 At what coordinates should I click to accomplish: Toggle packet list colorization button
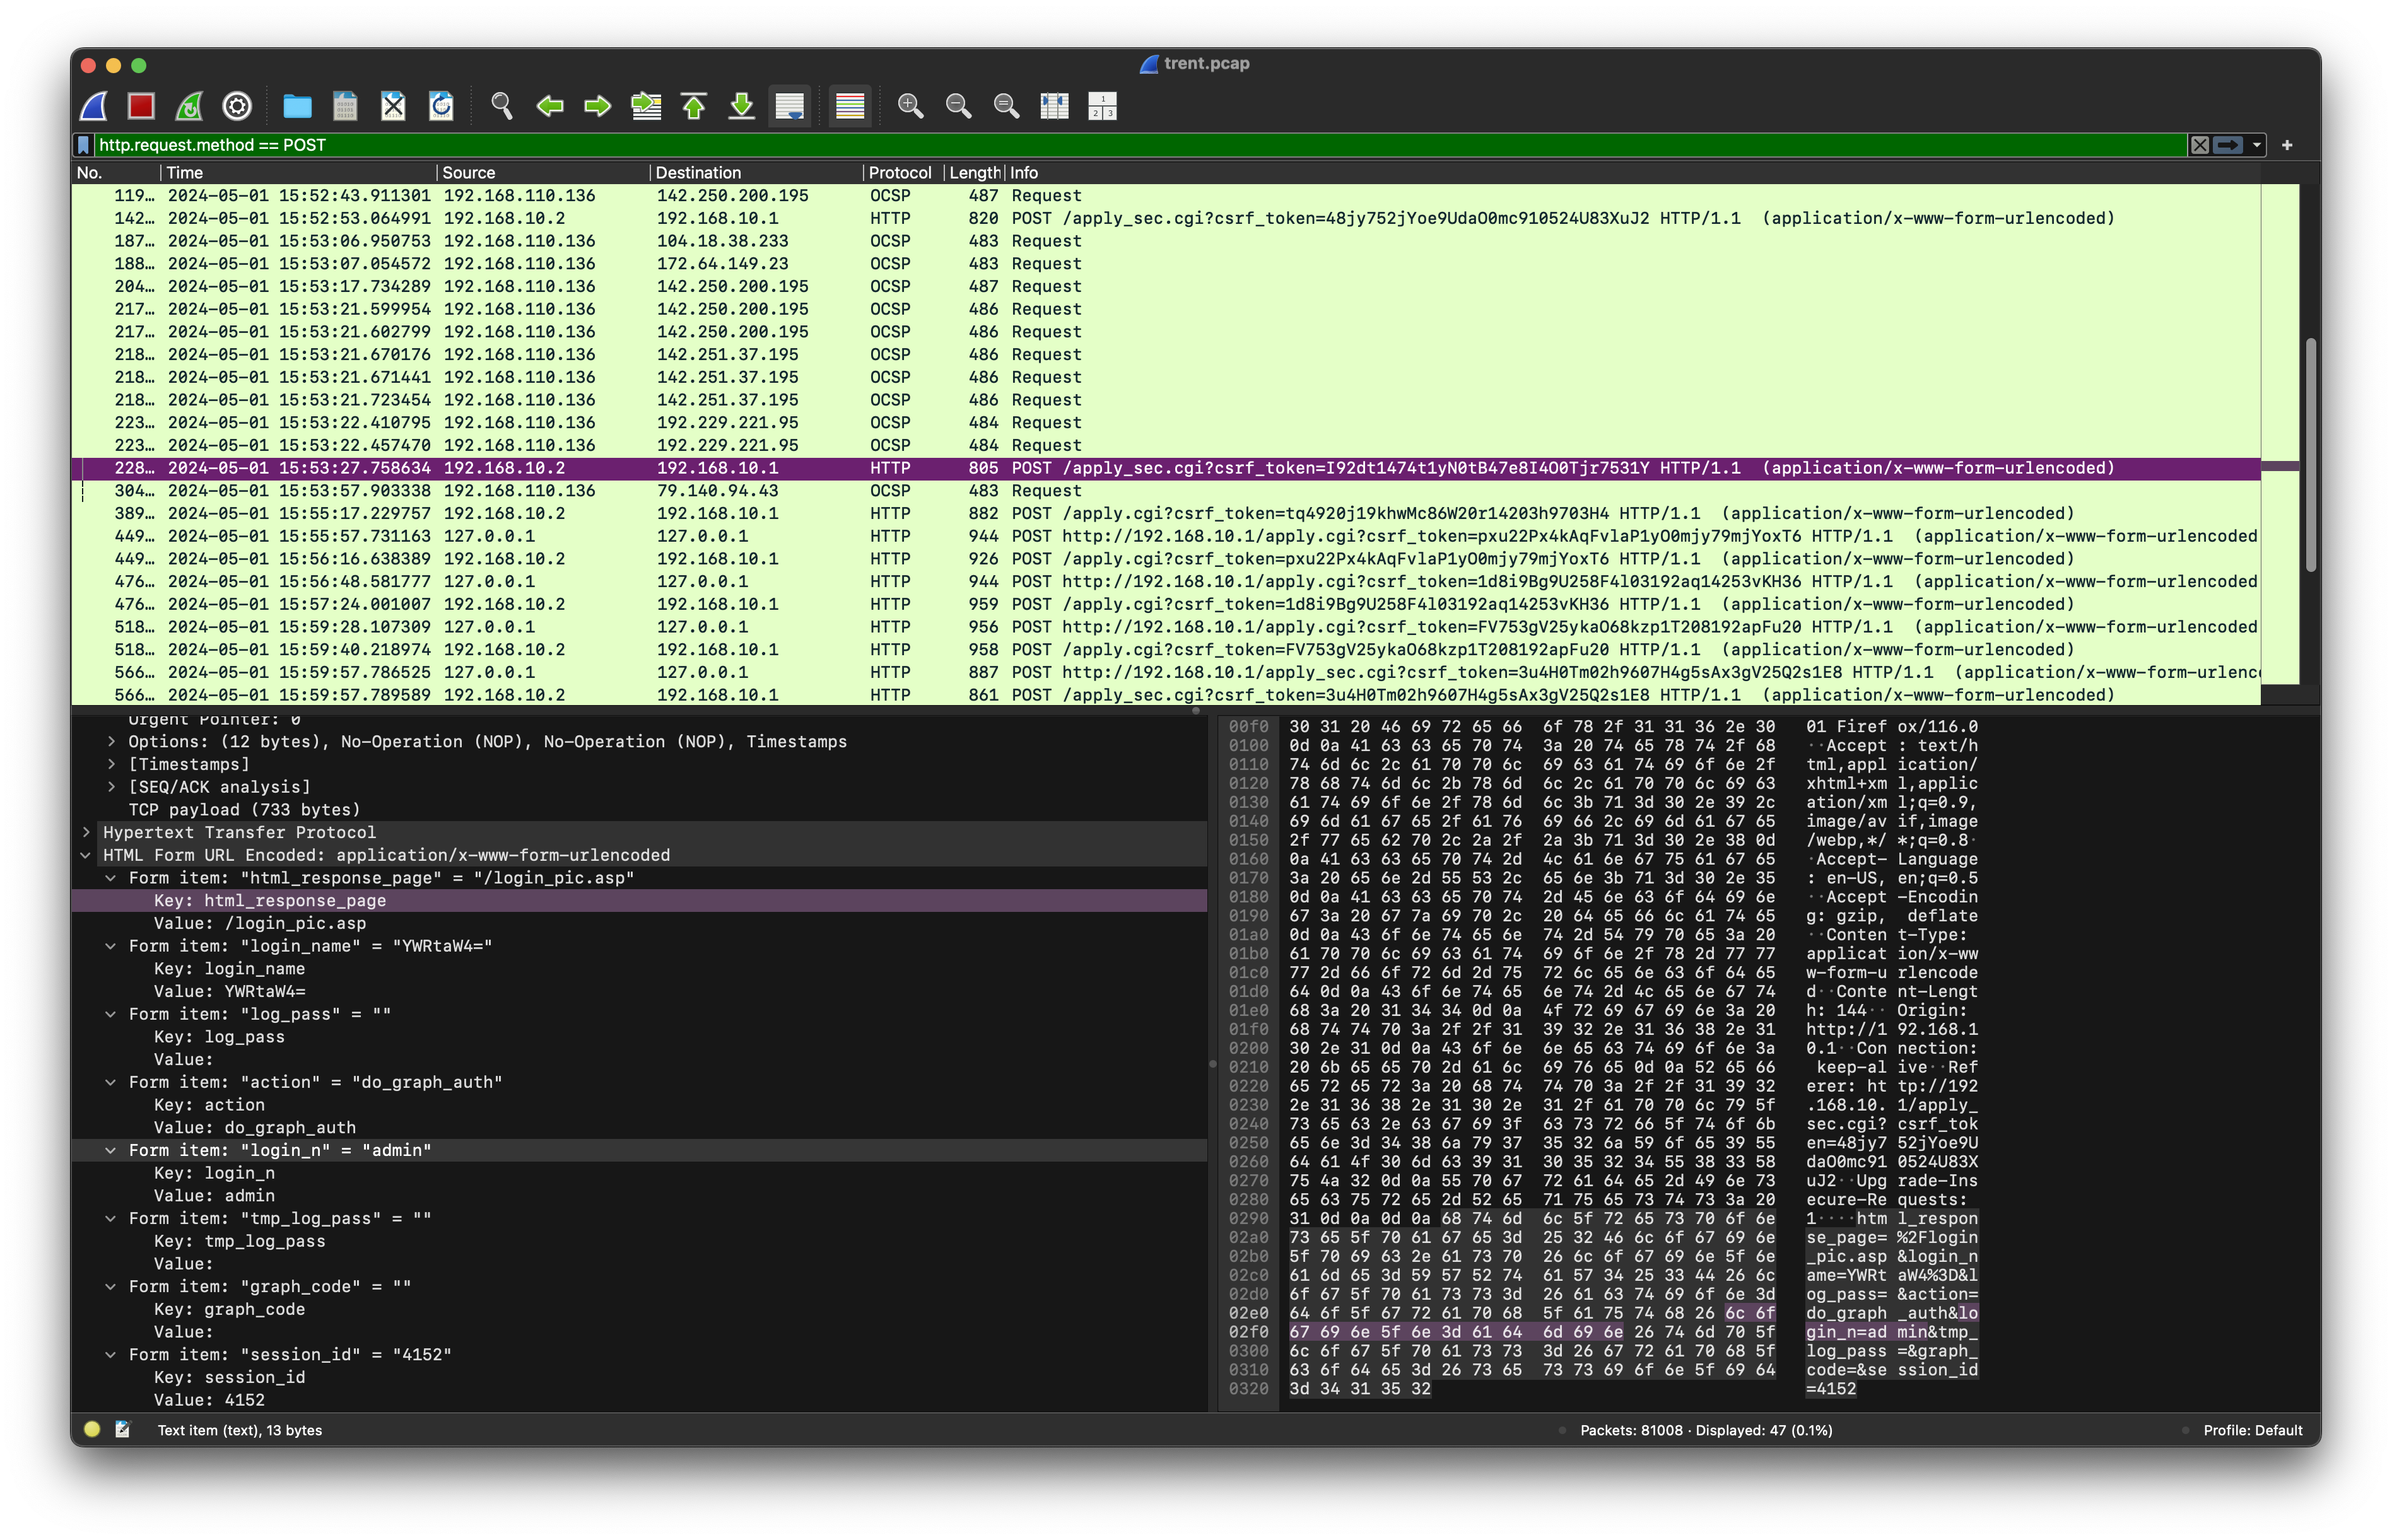click(x=850, y=106)
